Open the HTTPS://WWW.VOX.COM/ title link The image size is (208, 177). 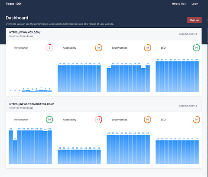click(25, 32)
